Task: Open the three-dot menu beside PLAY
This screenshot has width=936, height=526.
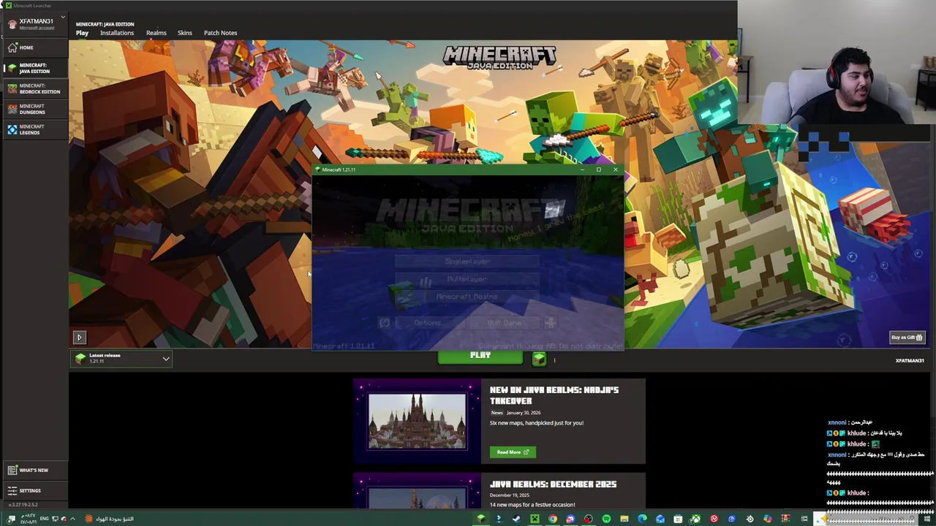Action: click(x=554, y=360)
